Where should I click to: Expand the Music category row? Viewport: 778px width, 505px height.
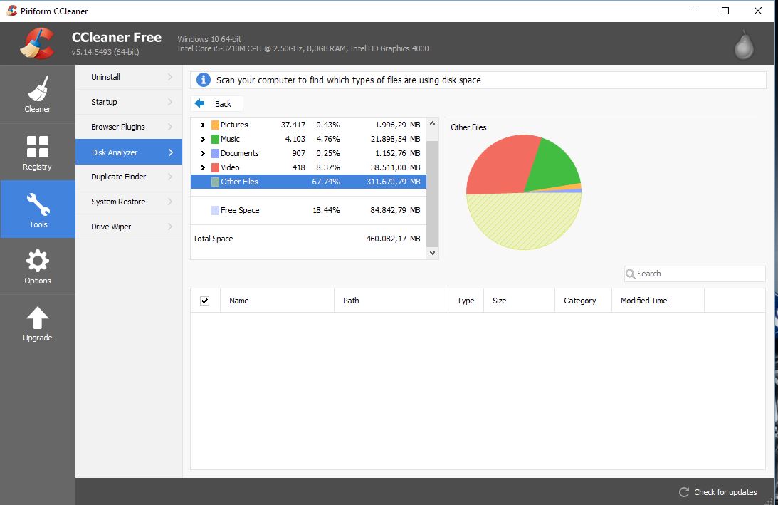click(x=202, y=139)
